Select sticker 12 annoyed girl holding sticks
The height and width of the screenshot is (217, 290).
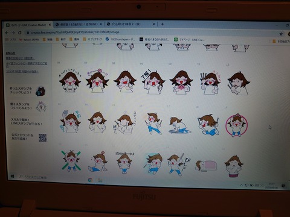point(239,83)
